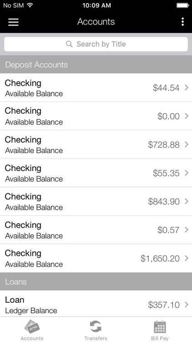Screen dimensions: 192x342
Task: Open the hamburger navigation menu
Action: click(x=13, y=22)
